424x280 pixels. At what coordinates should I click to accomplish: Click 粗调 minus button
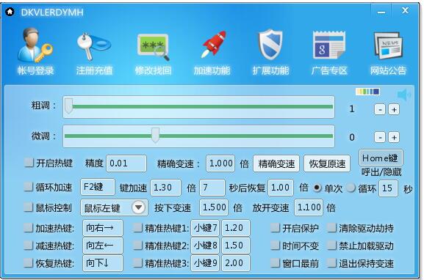(380, 109)
